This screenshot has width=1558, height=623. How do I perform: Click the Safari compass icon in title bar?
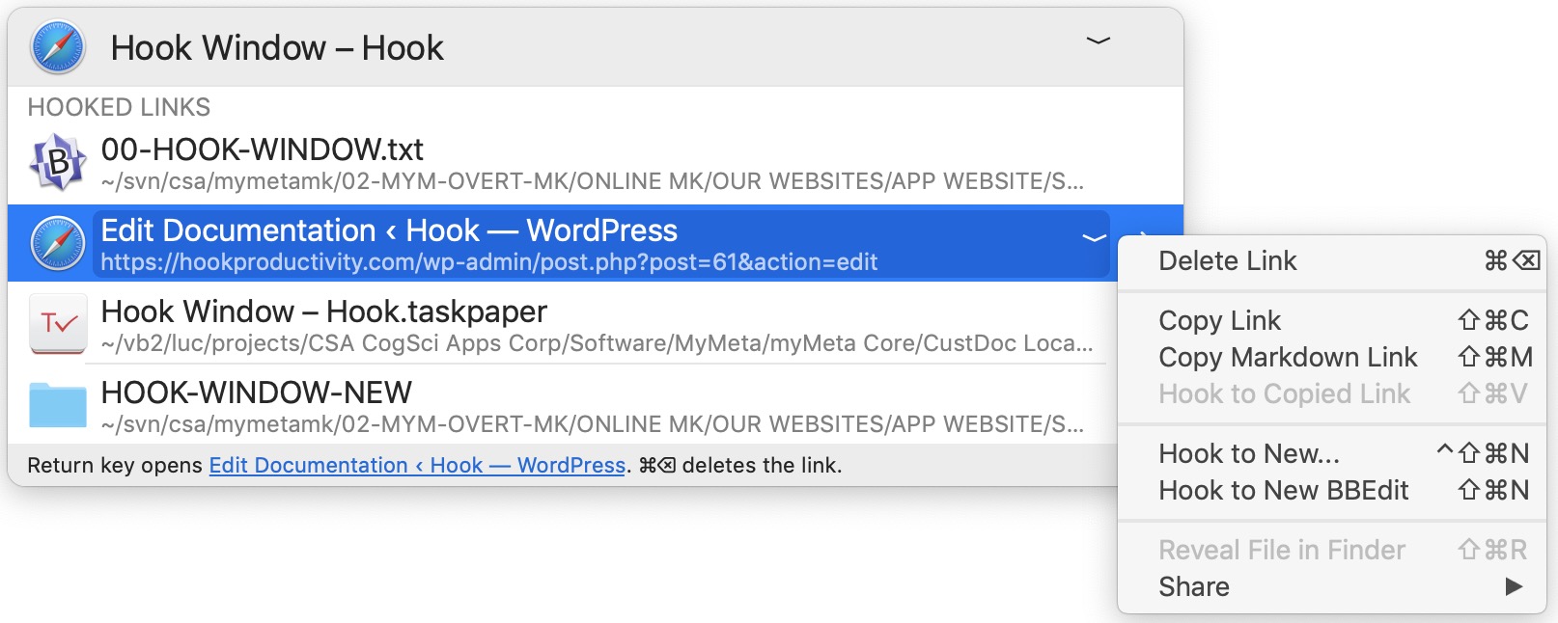coord(58,47)
